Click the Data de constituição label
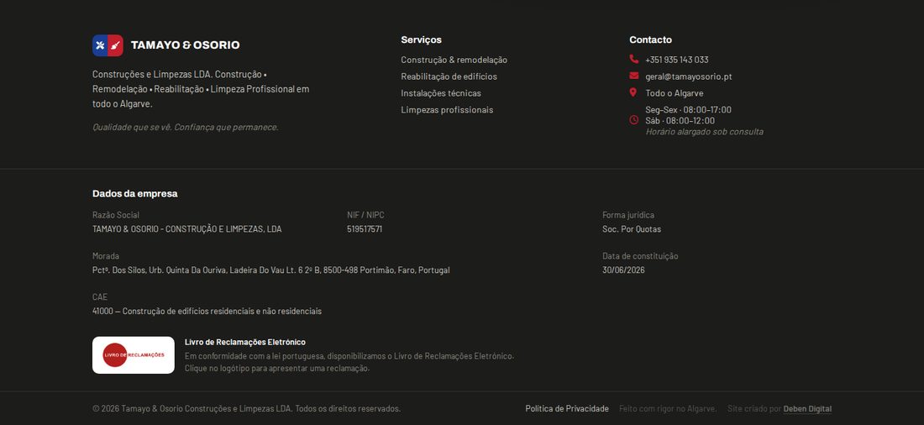 pos(640,256)
